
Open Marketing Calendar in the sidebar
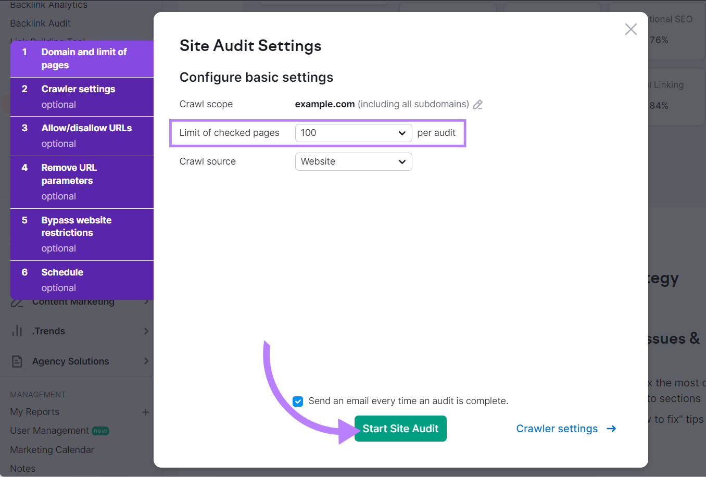[x=52, y=450]
